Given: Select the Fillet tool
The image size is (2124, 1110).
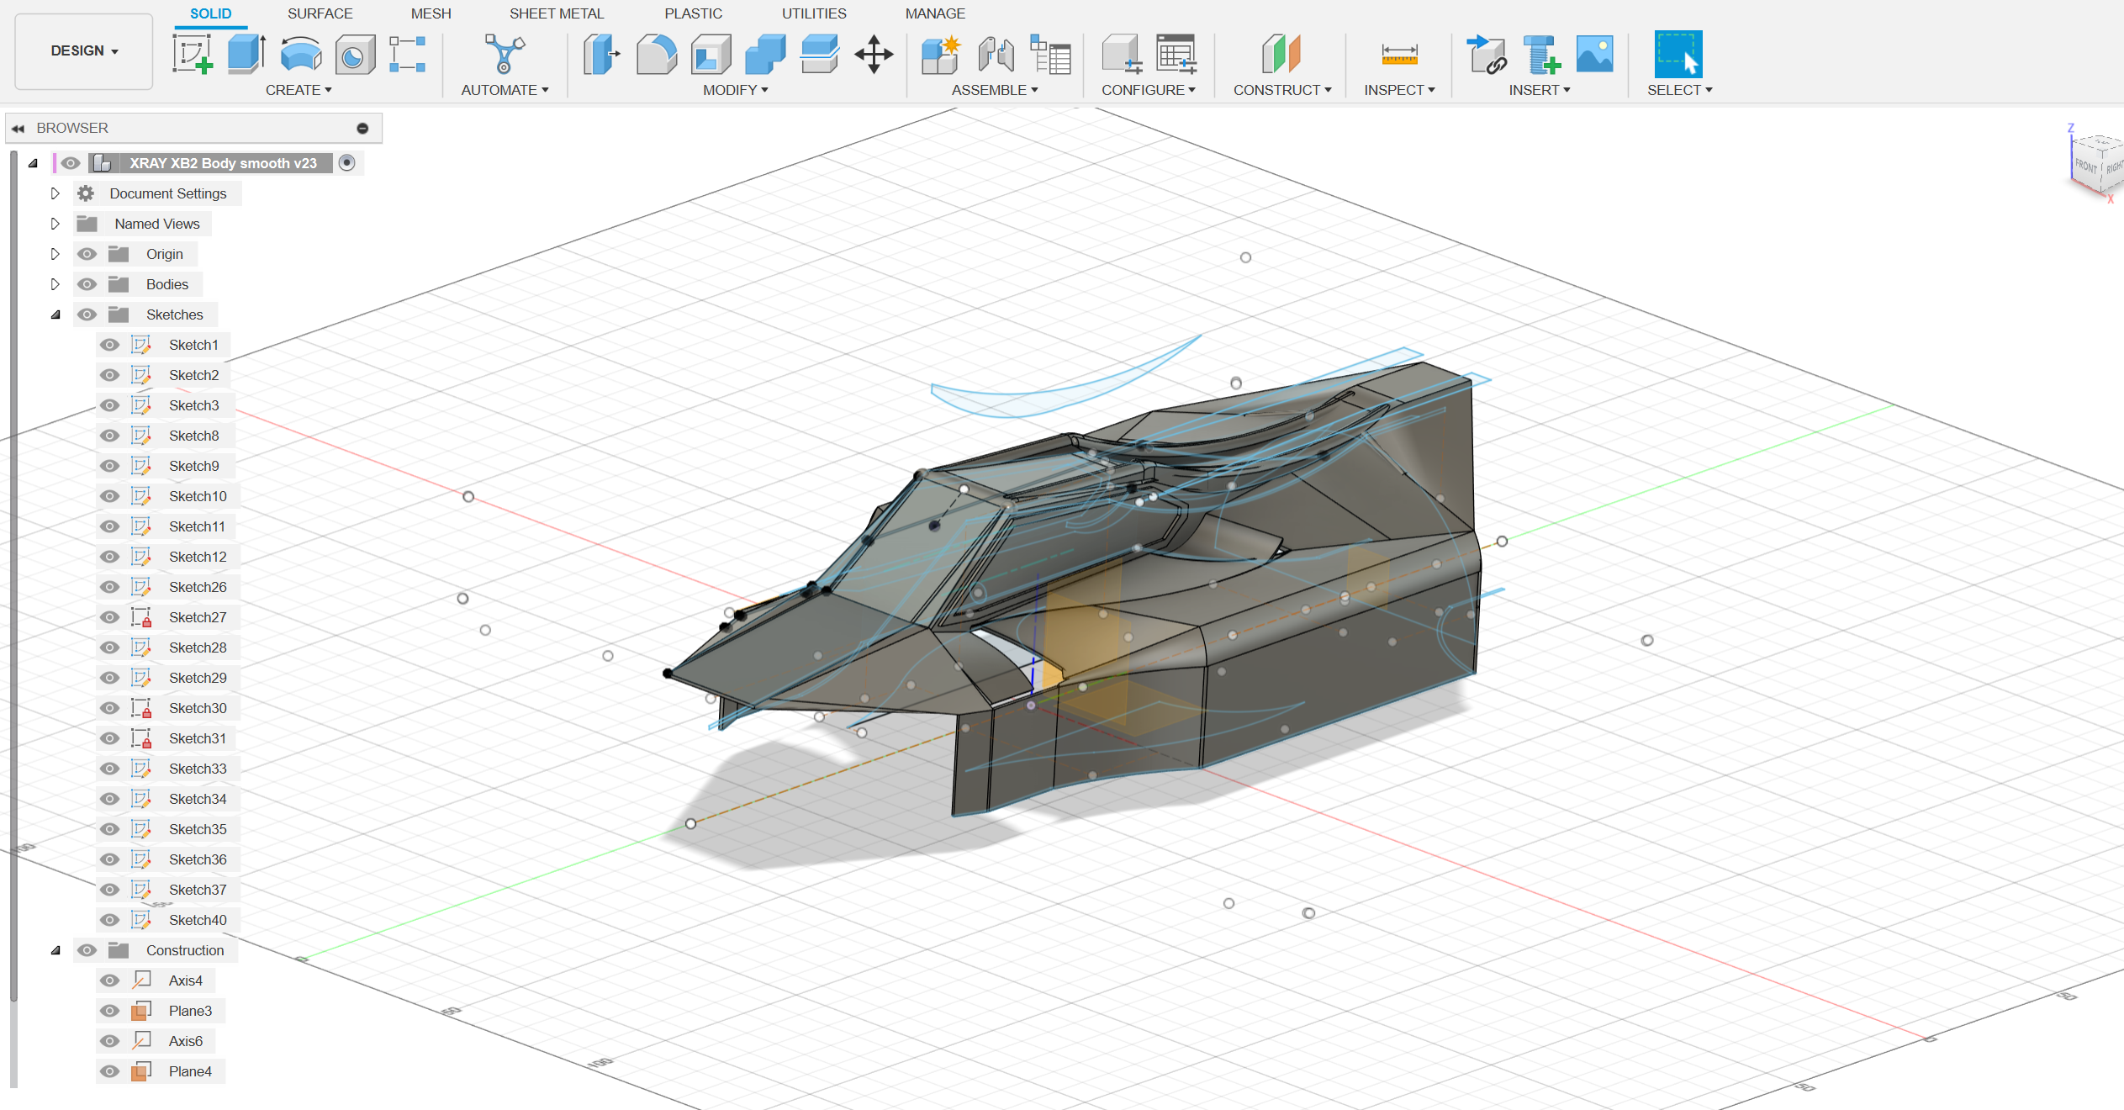Looking at the screenshot, I should click(x=657, y=53).
